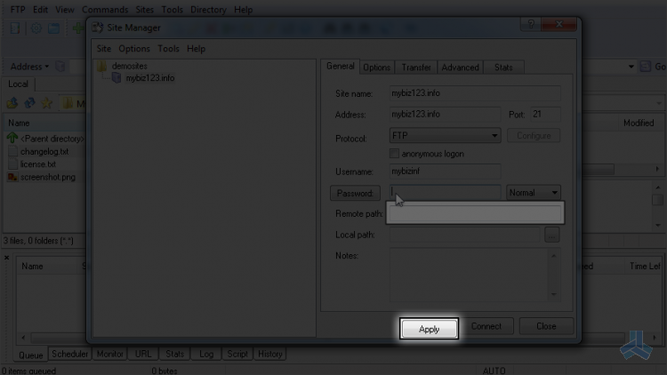This screenshot has width=667, height=375.
Task: Click the green plus icon in main toolbar
Action: tap(77, 28)
